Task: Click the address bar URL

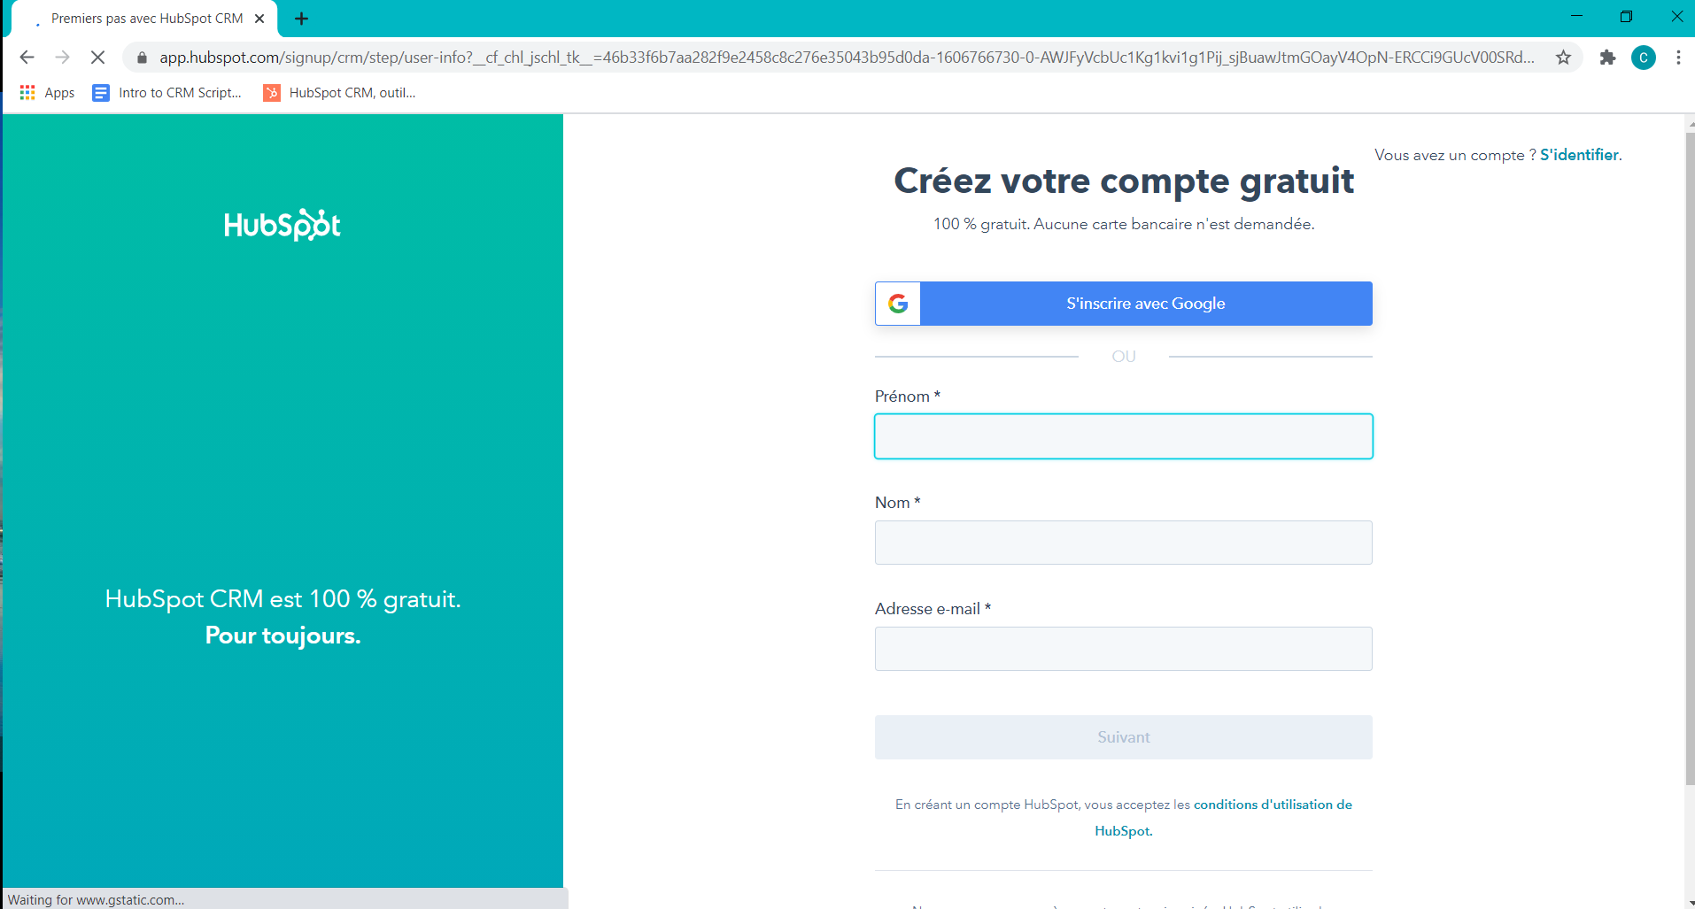Action: pyautogui.click(x=847, y=58)
